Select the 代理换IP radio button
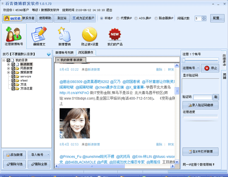Screen dimensions: 228x177 point(118,18)
